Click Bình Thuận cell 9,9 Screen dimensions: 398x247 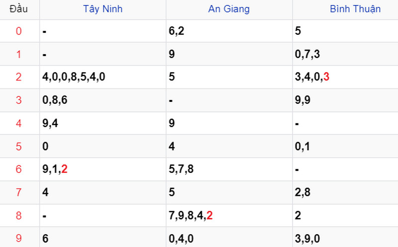302,100
